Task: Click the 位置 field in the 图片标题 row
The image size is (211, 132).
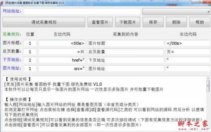Action: 30,43
